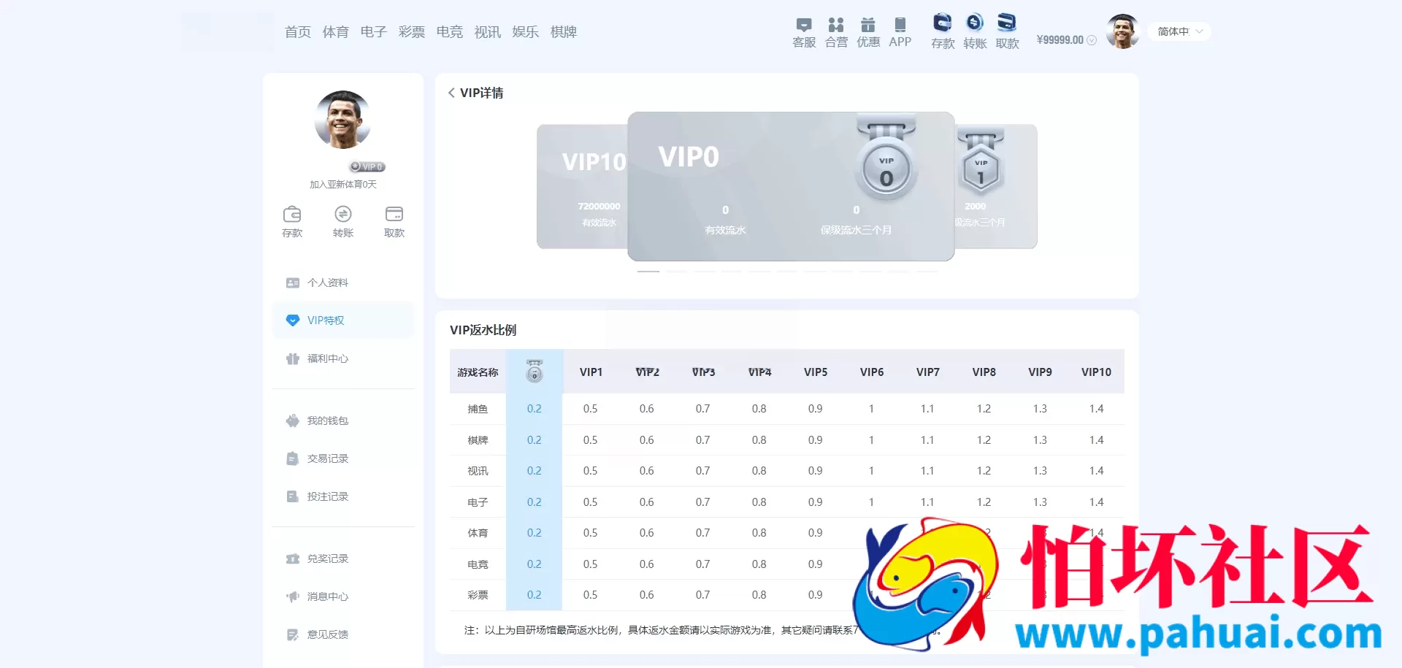
Task: Open the 视讯 live casino menu
Action: [488, 32]
